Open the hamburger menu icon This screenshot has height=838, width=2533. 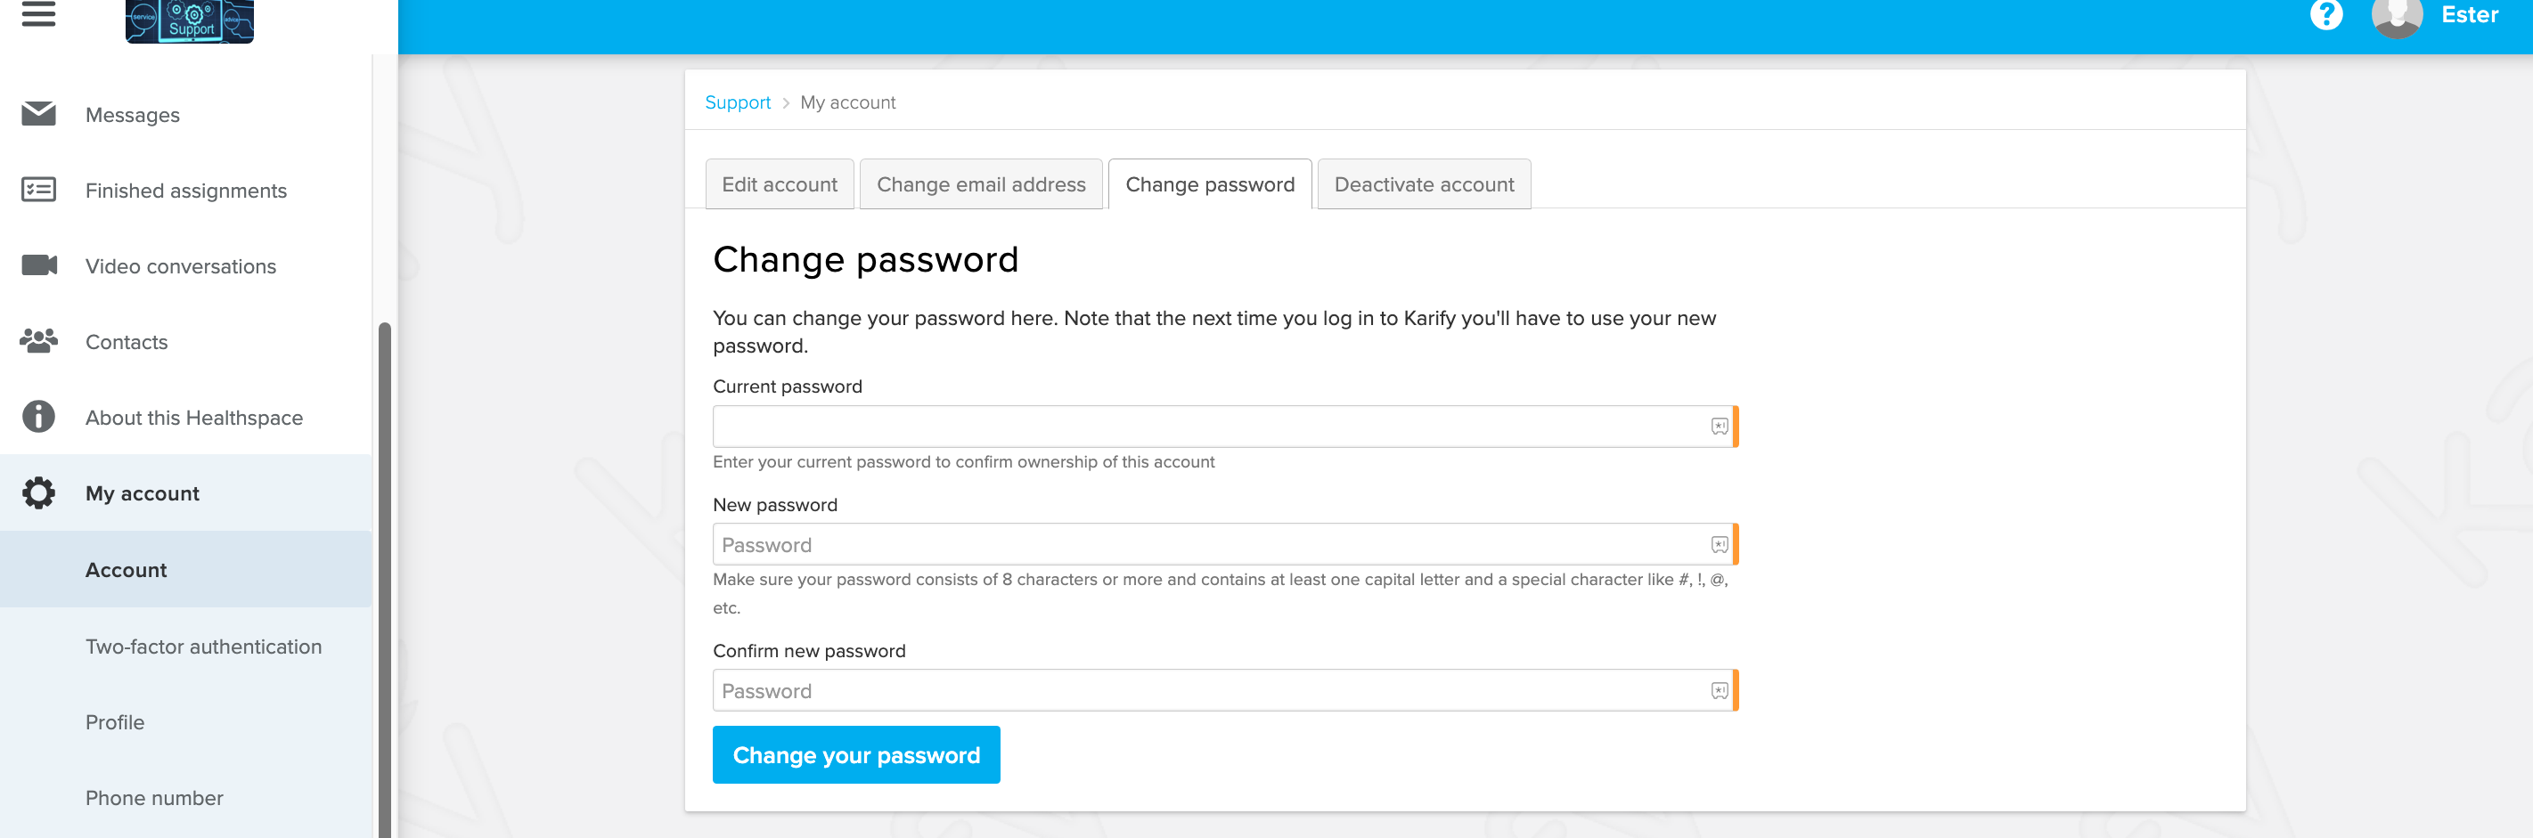coord(38,15)
